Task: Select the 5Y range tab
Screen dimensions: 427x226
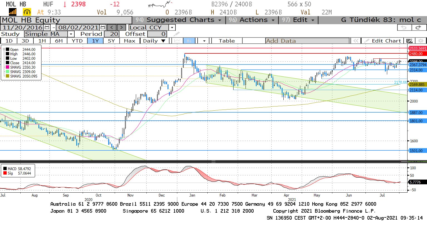Action: pos(111,41)
